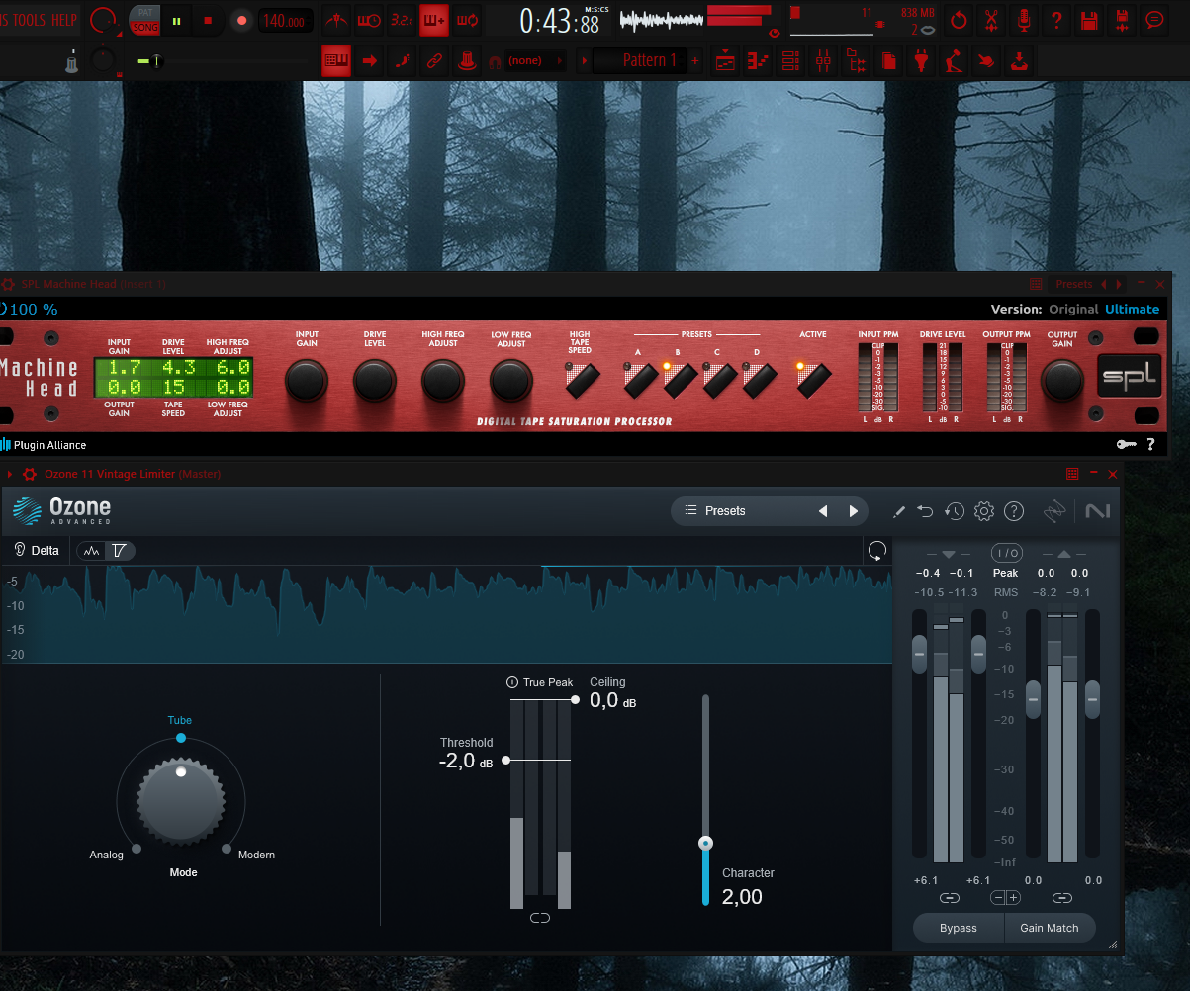Toggle PAT/SONG mode switch

point(144,20)
